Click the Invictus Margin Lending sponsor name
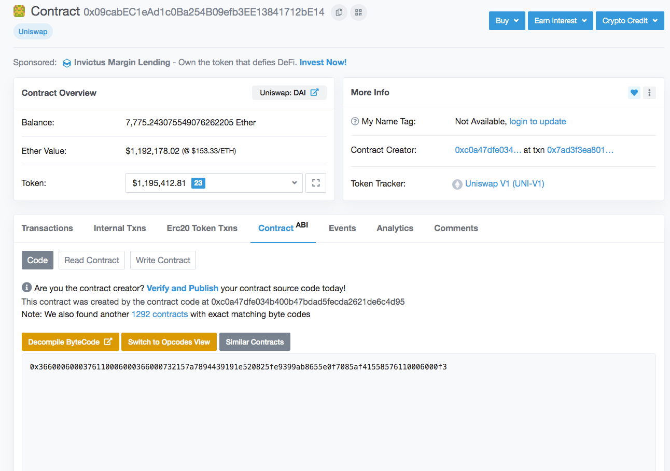 (x=122, y=62)
